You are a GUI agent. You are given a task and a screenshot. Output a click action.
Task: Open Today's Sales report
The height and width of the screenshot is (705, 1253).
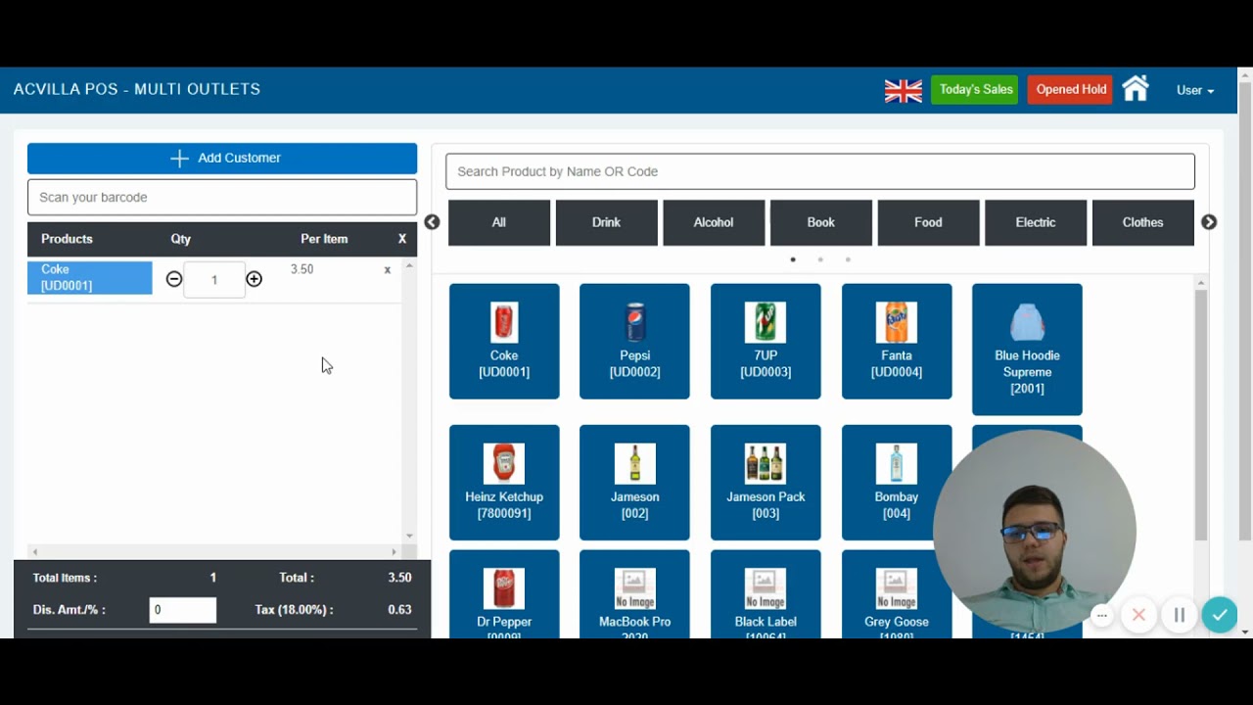(x=975, y=90)
